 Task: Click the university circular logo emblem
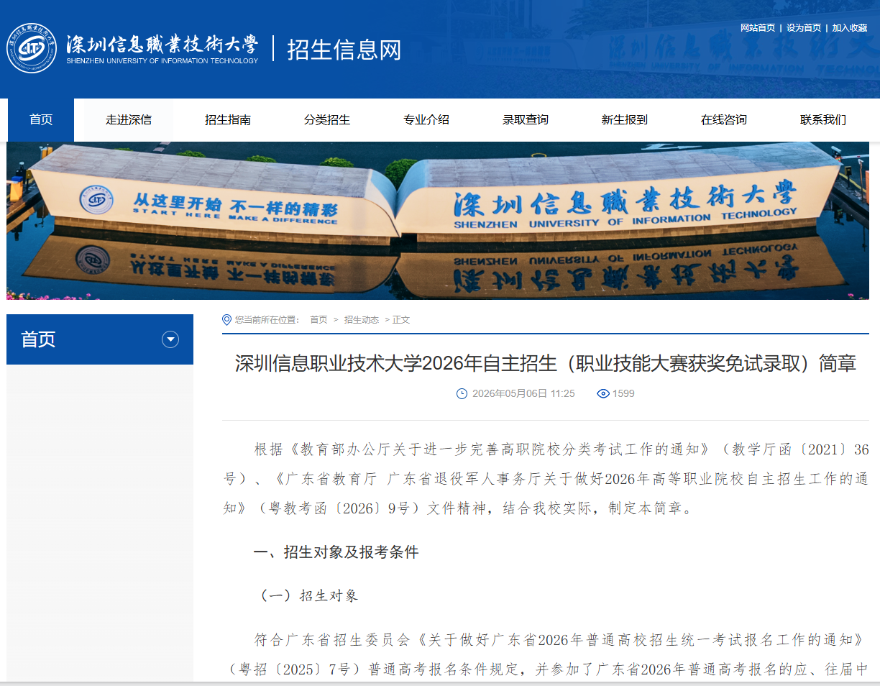[32, 48]
